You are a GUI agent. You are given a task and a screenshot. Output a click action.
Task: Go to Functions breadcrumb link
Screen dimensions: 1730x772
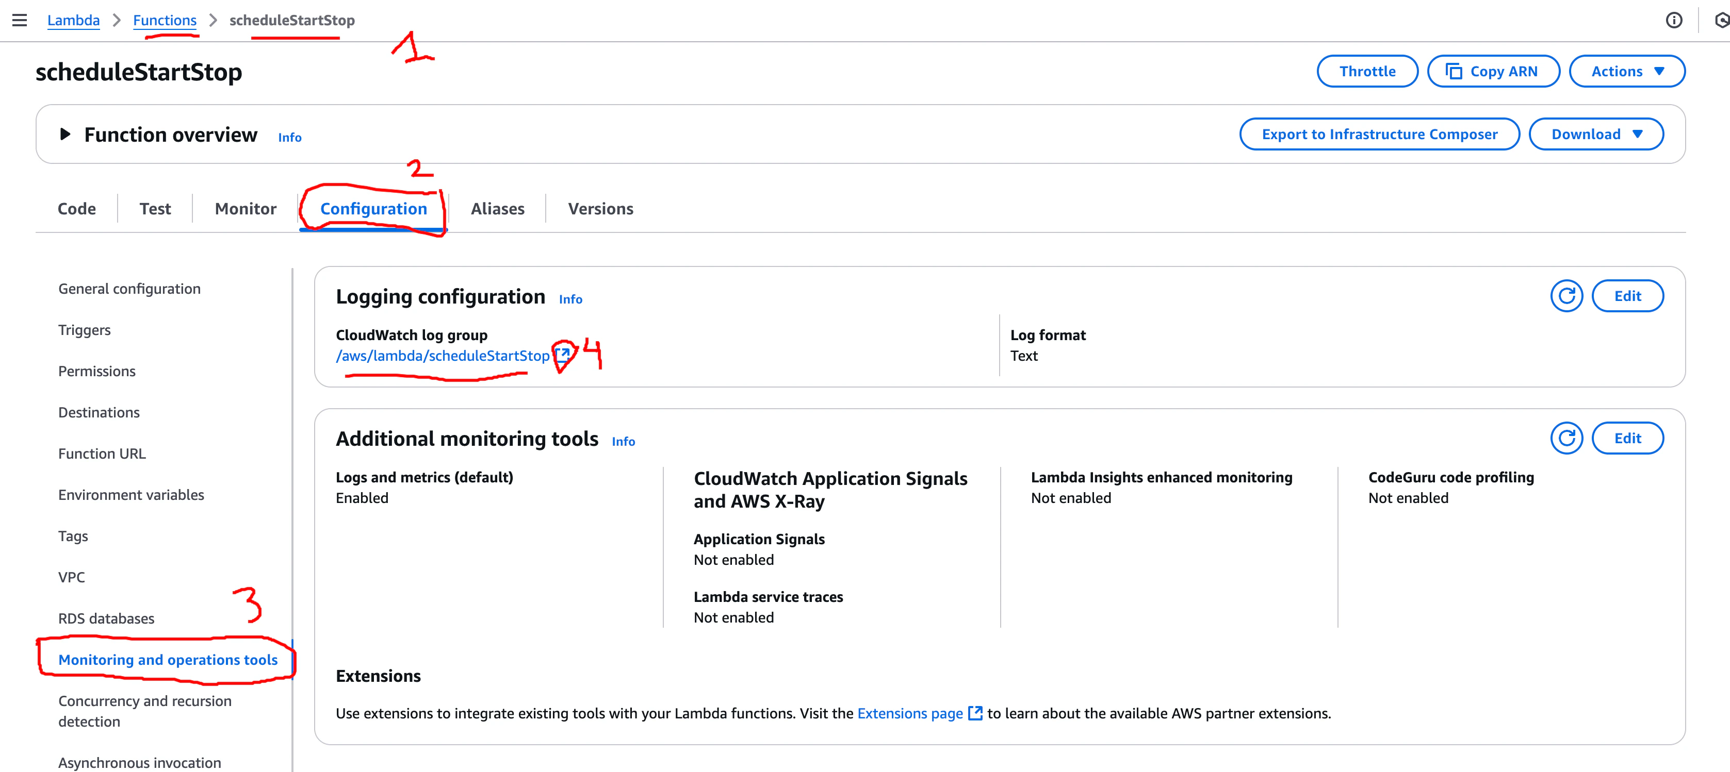tap(165, 20)
